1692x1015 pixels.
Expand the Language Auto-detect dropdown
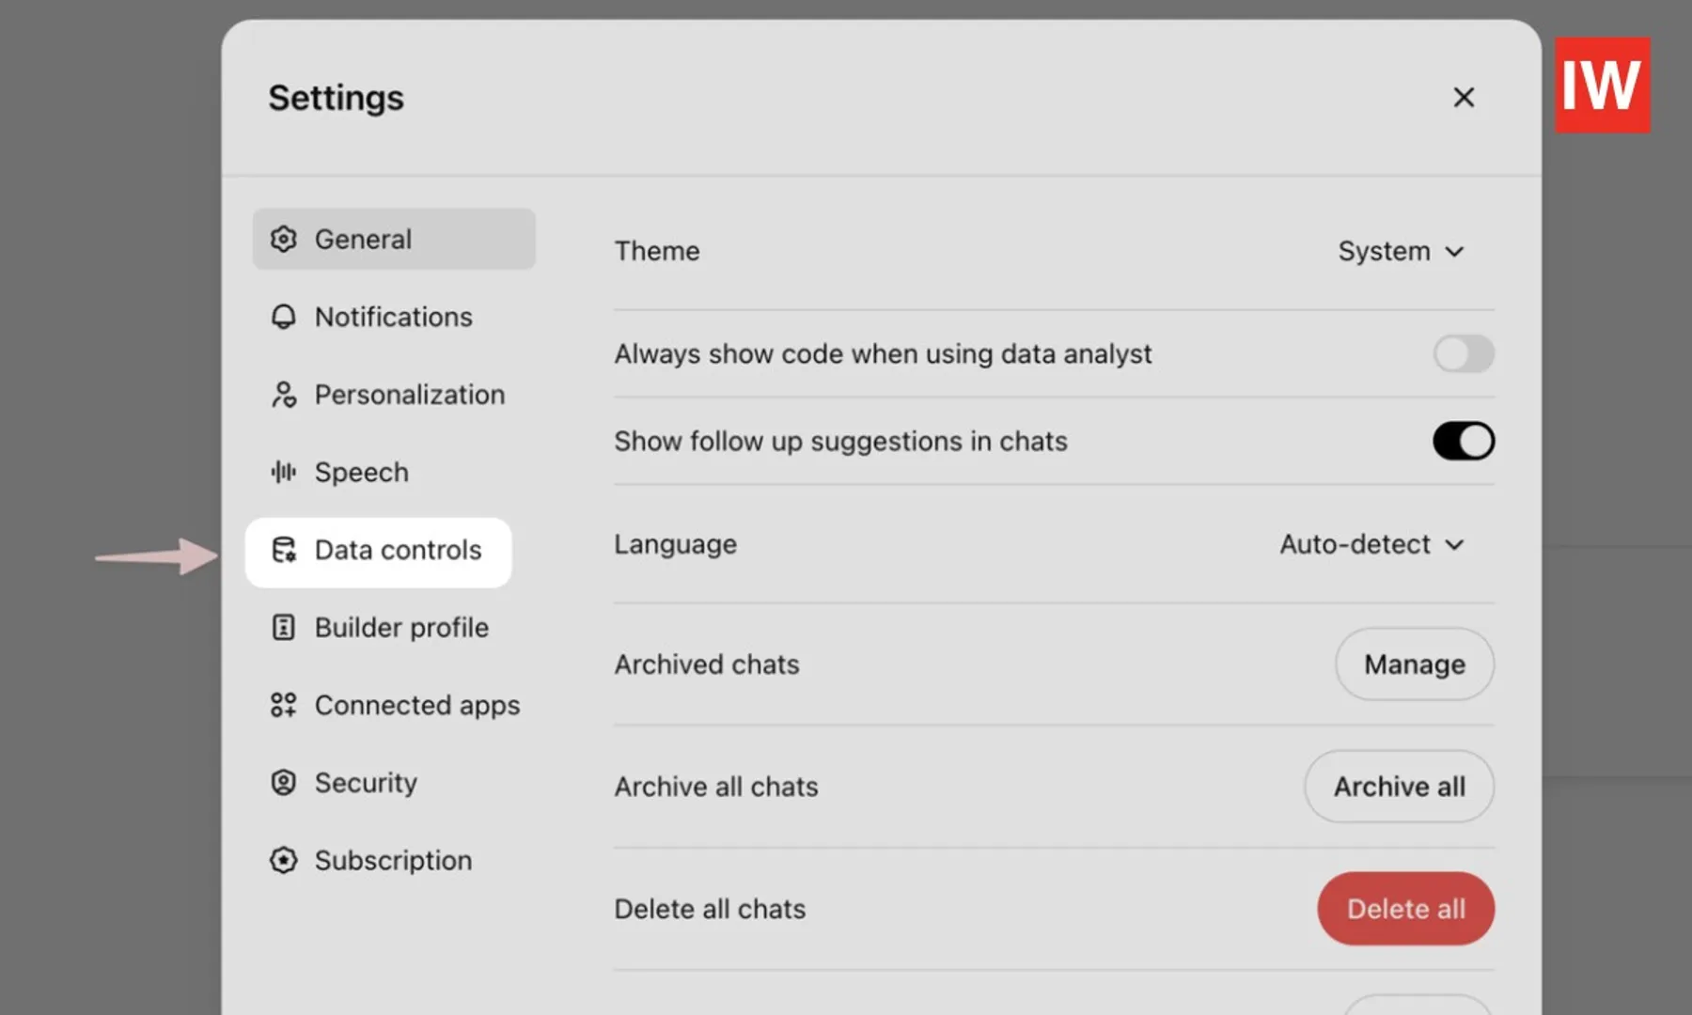pos(1371,544)
